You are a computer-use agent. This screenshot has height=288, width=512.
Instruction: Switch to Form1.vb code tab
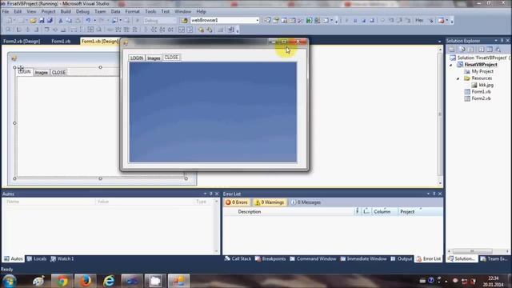pos(61,41)
